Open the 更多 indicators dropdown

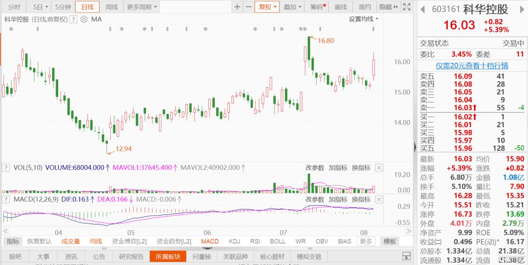coord(366,242)
